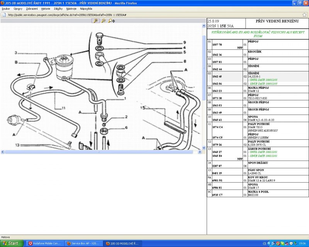Click the page icon in the address bar
This screenshot has height=247, width=309.
point(4,15)
